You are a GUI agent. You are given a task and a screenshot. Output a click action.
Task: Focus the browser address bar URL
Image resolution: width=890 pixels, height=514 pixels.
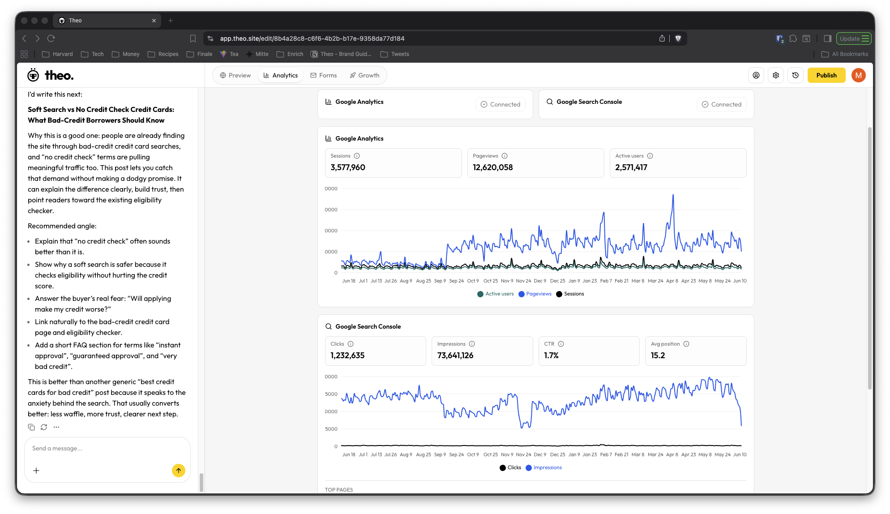pyautogui.click(x=312, y=39)
